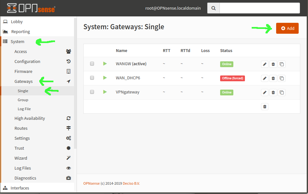This screenshot has height=194, width=308.
Task: Go to the Lobby menu entry
Action: coord(17,22)
